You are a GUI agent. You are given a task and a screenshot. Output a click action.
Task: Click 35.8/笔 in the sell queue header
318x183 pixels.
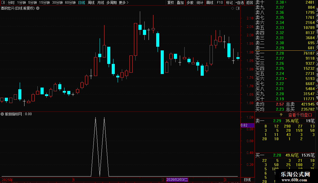click(292, 121)
